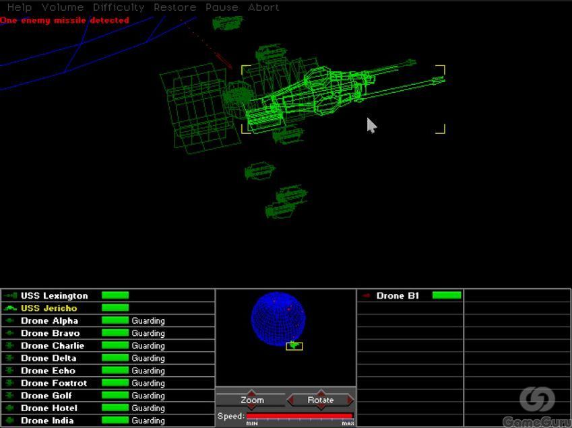The width and height of the screenshot is (572, 428).
Task: Click the Drone Hotel icon
Action: (10, 408)
